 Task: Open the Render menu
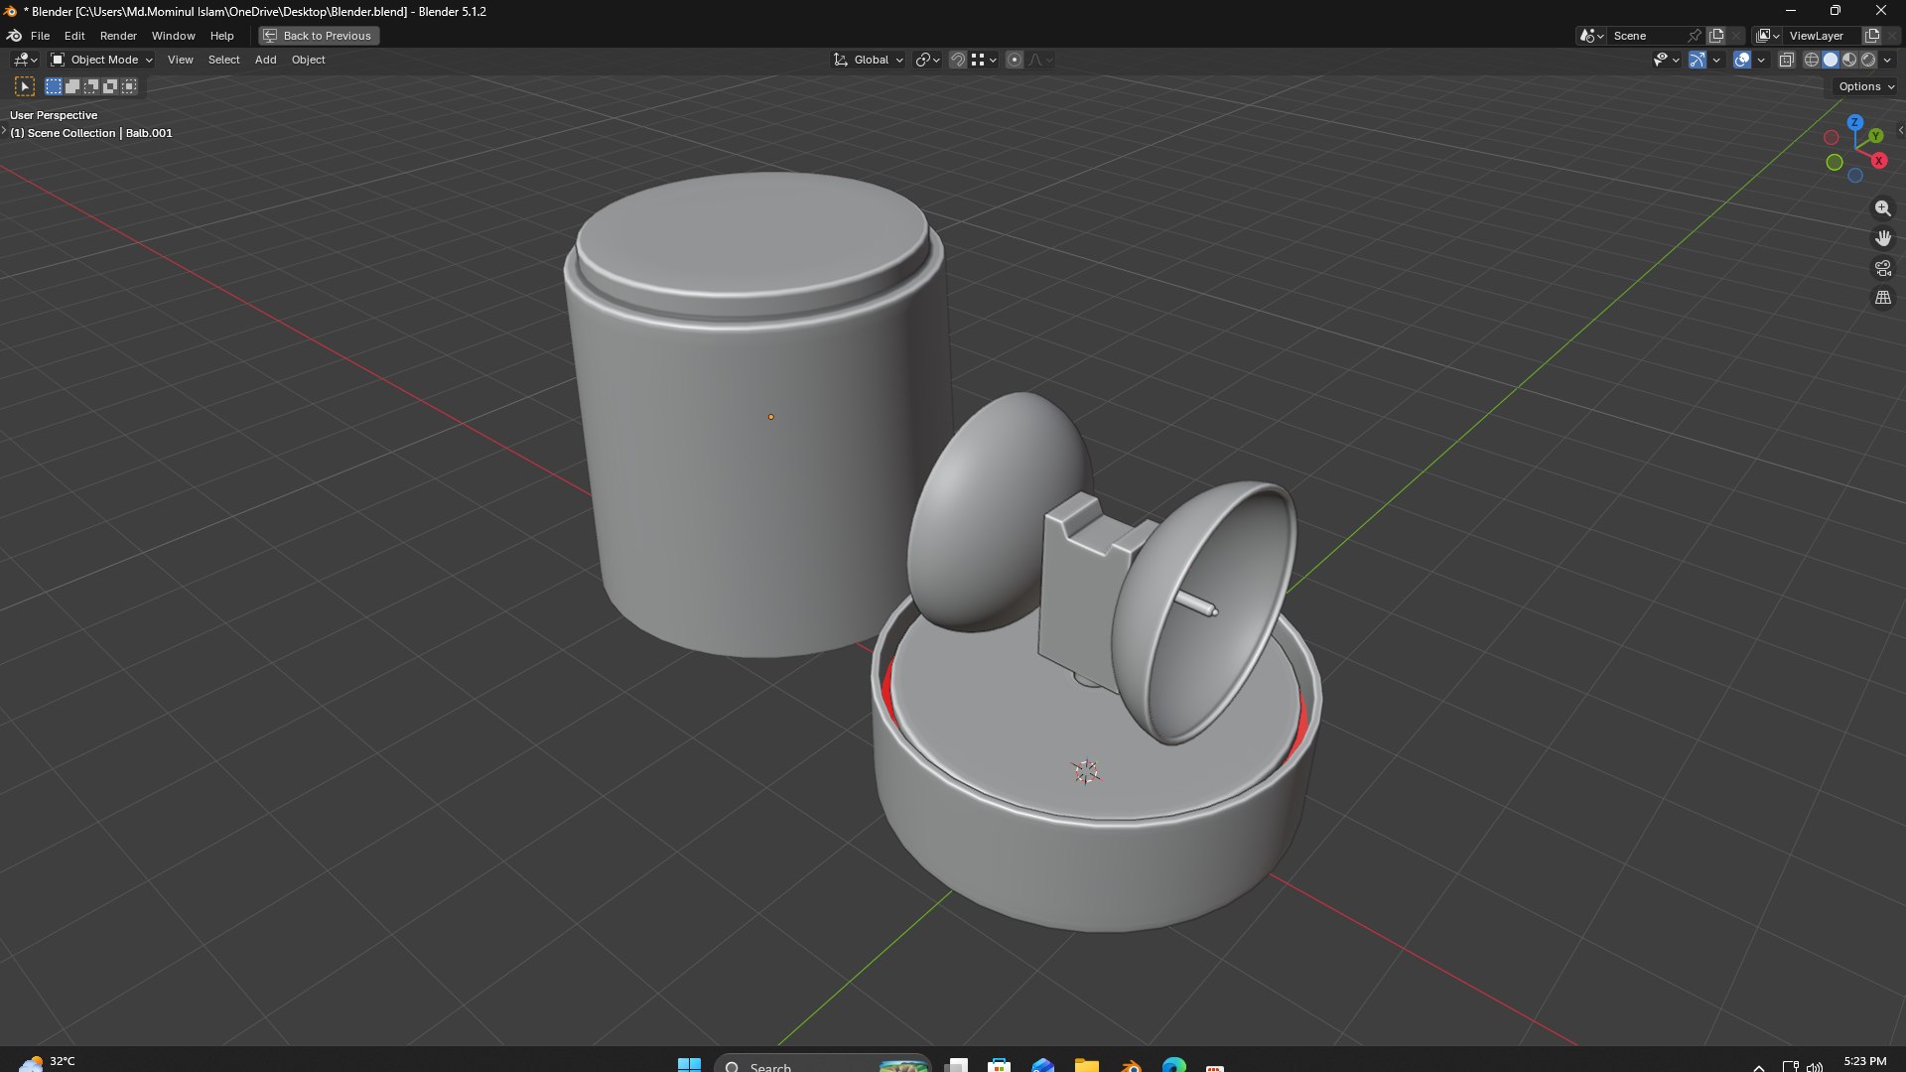pos(118,36)
